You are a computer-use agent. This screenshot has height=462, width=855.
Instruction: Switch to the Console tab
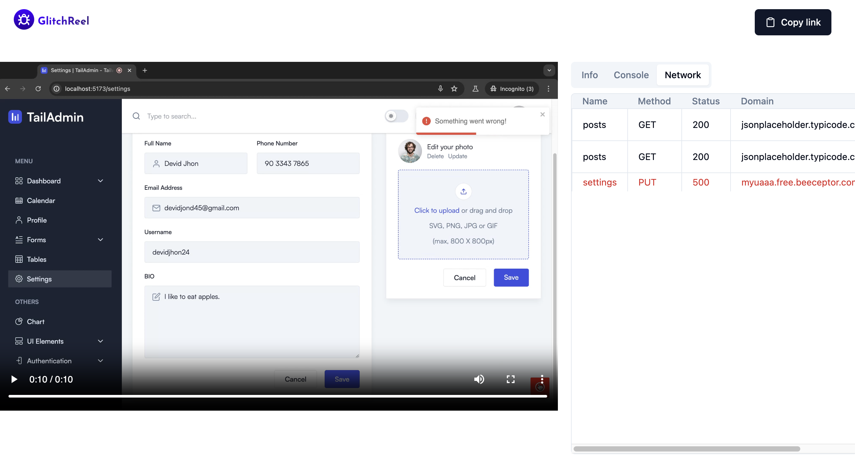click(x=631, y=75)
